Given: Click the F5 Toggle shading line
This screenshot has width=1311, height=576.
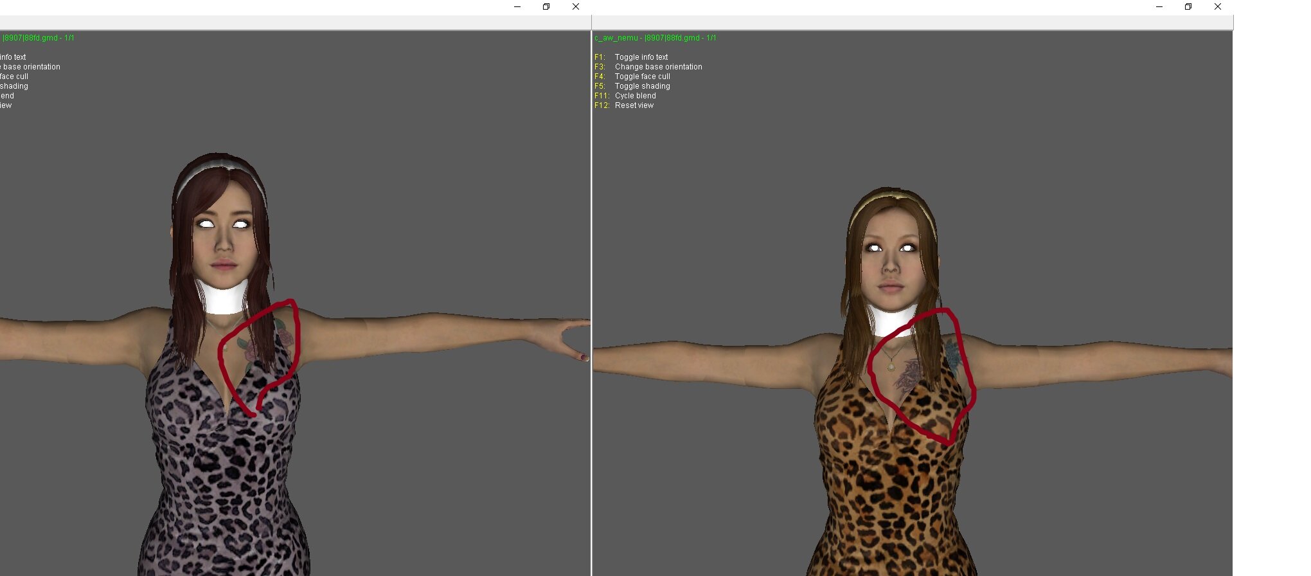Looking at the screenshot, I should (x=642, y=86).
